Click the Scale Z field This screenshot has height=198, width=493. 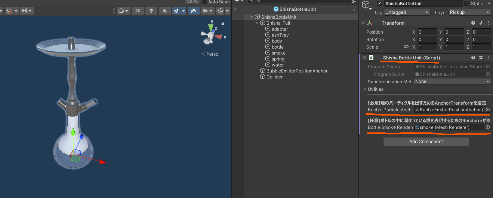pos(481,47)
